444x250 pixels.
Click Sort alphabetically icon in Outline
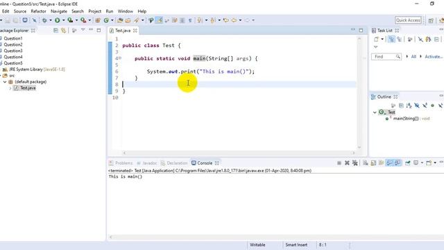(409, 106)
